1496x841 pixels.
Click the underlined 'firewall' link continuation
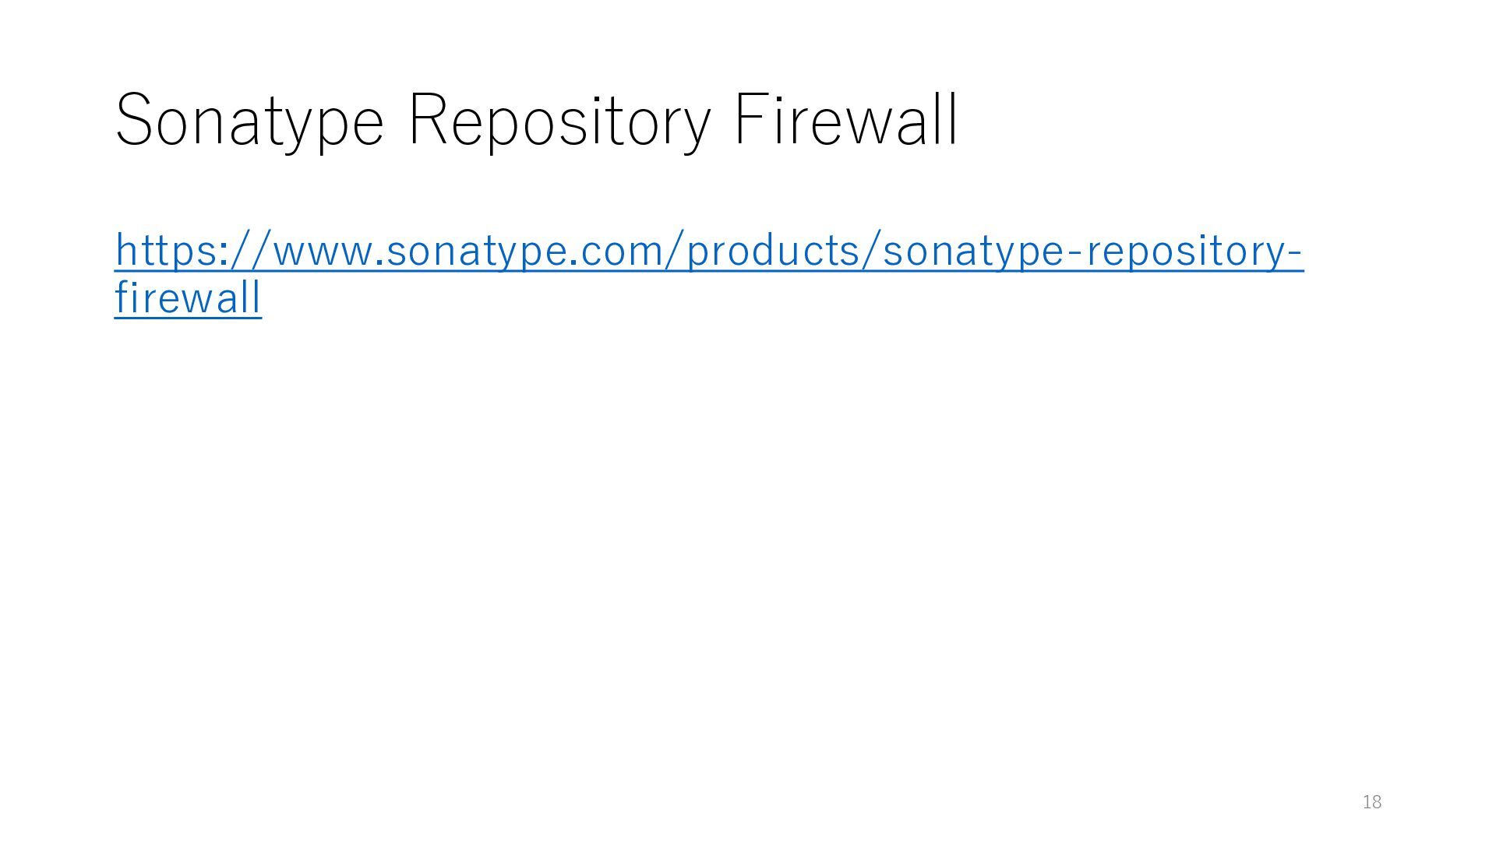[x=188, y=298]
